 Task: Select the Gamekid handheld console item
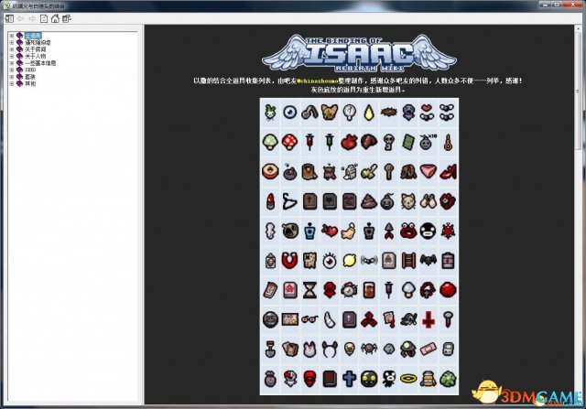pyautogui.click(x=448, y=350)
